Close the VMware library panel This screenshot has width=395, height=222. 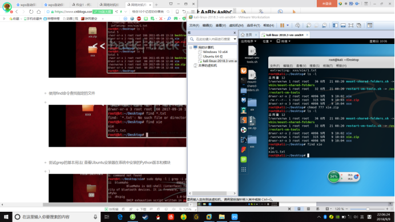235,33
